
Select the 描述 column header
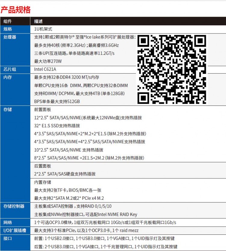39,21
